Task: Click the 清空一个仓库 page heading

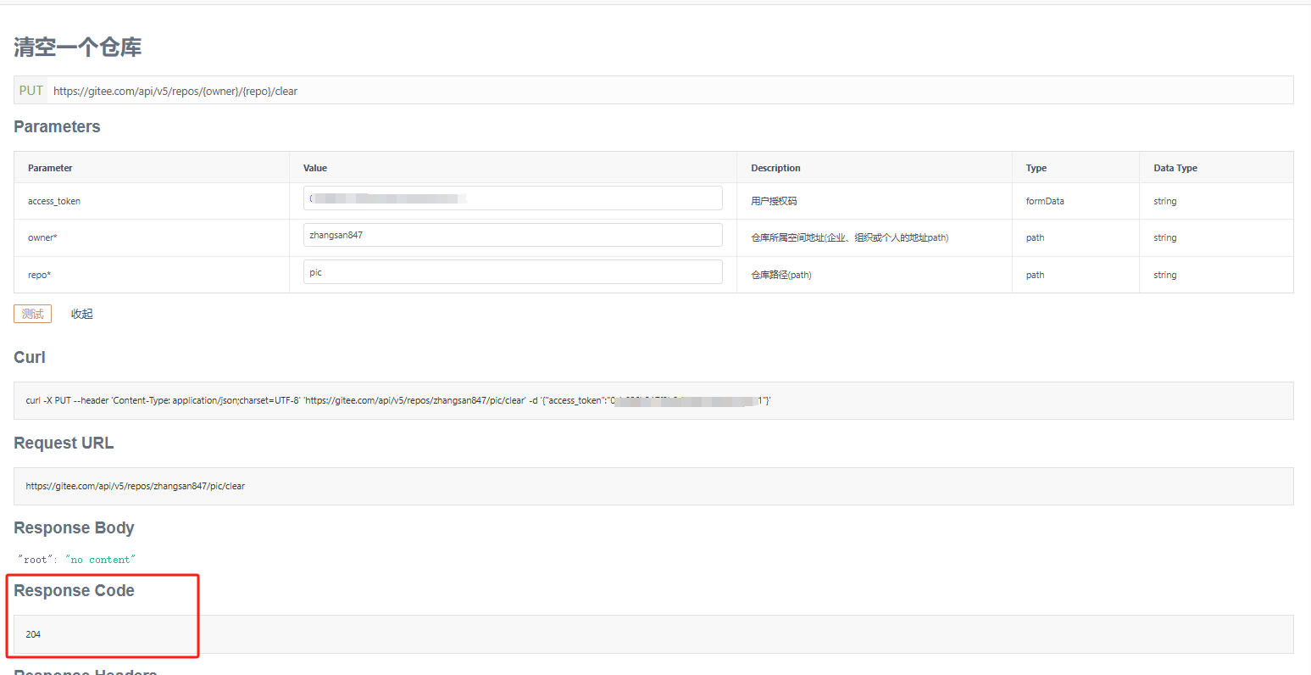Action: (x=77, y=47)
